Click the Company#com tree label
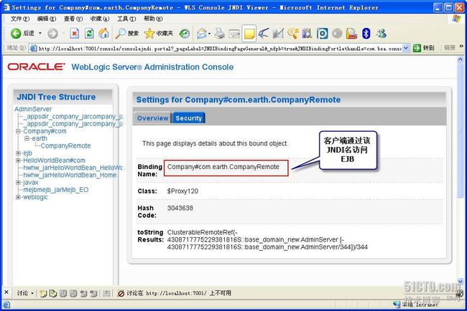The width and height of the screenshot is (467, 311). [x=45, y=131]
